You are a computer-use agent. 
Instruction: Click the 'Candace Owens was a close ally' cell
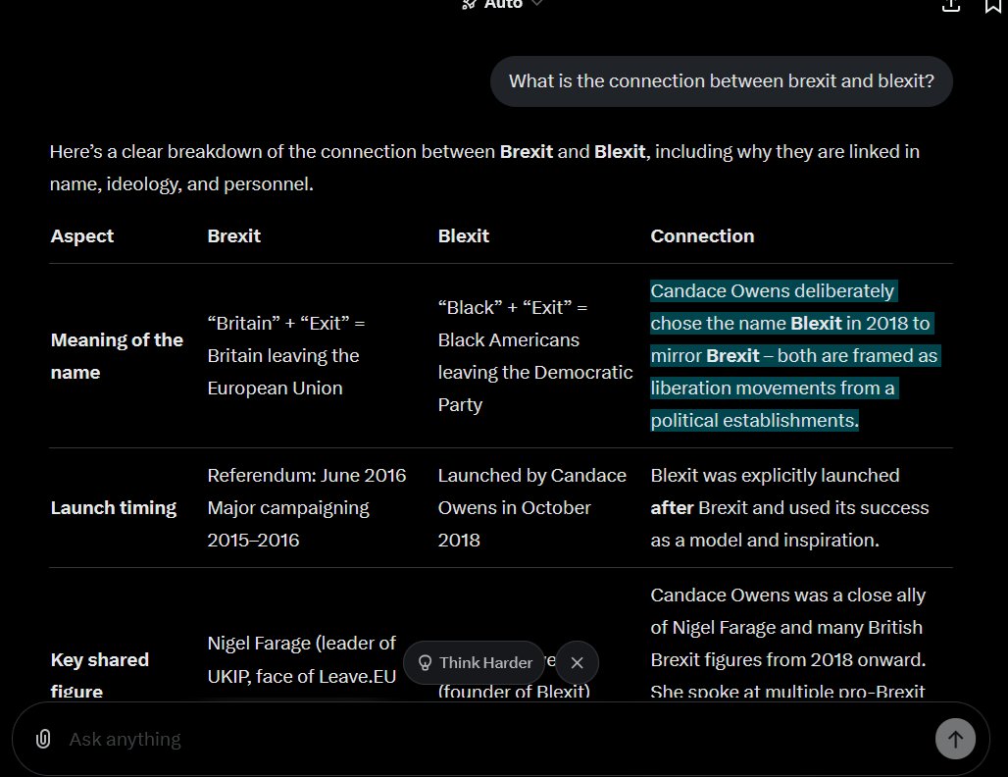tap(788, 644)
